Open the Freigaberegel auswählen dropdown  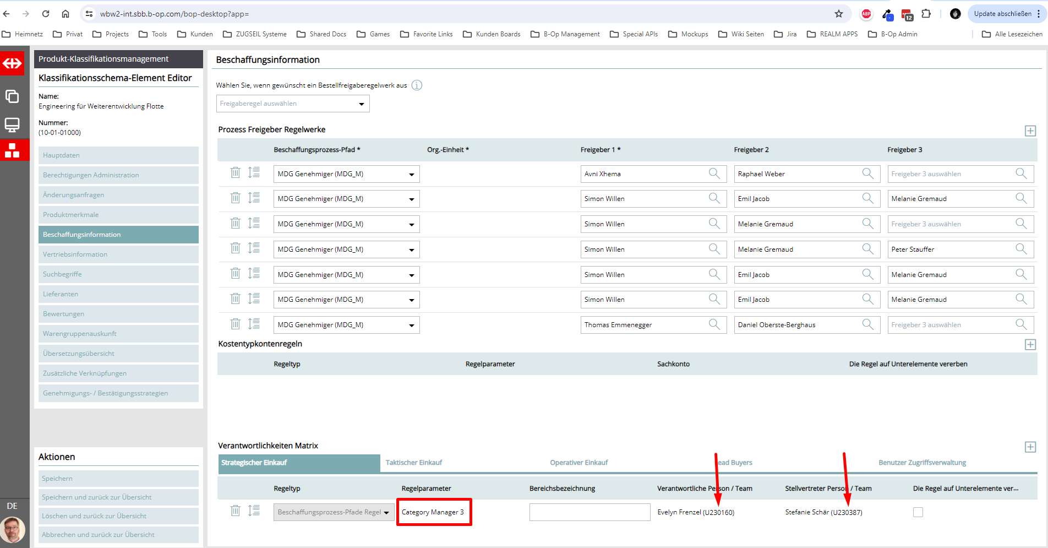[x=293, y=104]
